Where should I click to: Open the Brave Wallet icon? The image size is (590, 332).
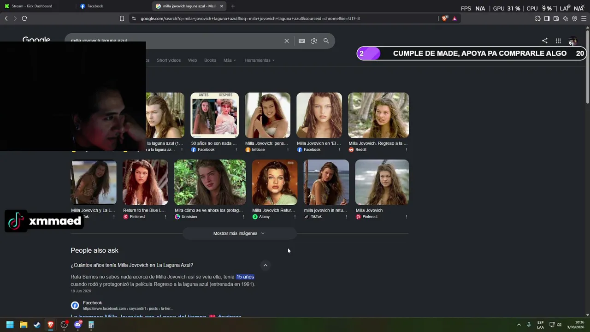[x=556, y=18]
